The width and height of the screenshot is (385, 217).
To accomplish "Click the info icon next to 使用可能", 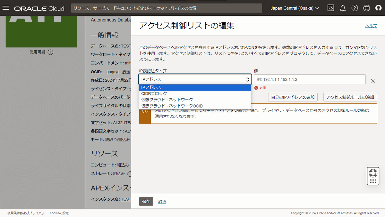I will click(x=50, y=52).
